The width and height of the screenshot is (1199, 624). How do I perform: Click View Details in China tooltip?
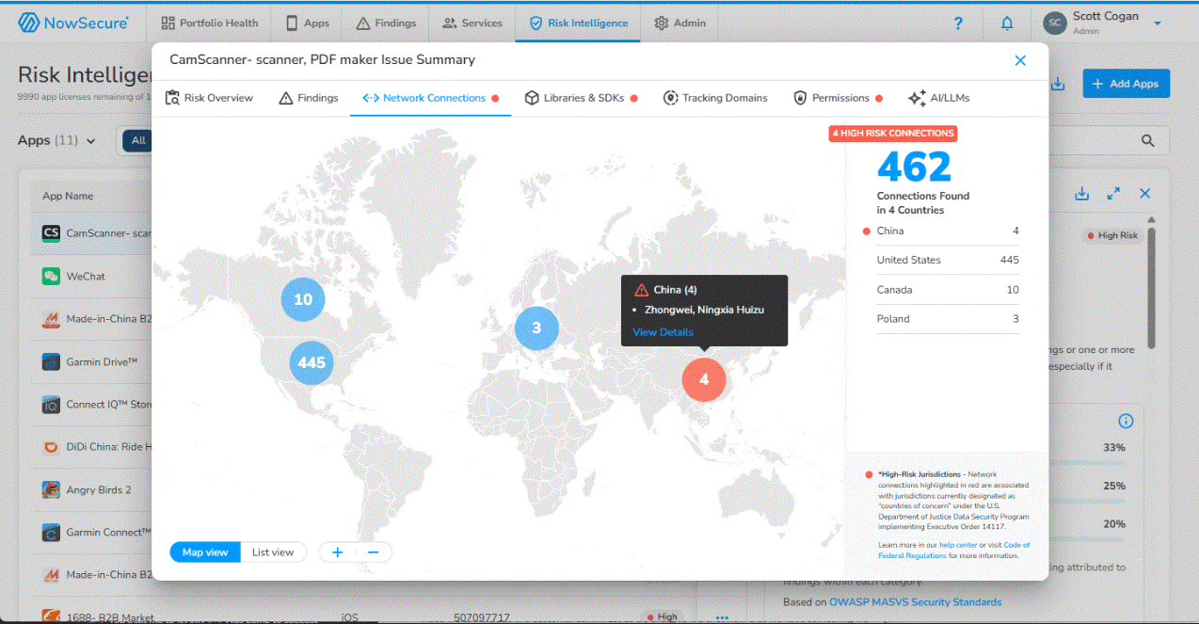663,332
